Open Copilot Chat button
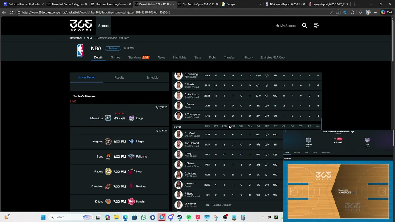This screenshot has width=395, height=222. (x=386, y=12)
